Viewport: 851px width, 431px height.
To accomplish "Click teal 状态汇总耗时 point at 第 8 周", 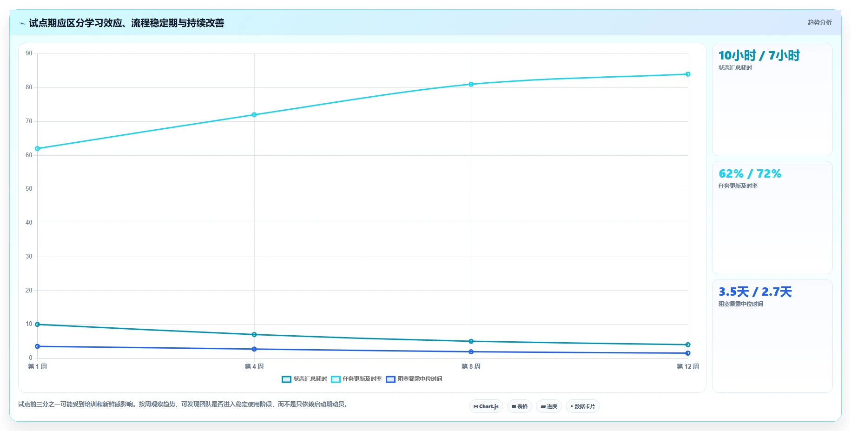I will (471, 341).
